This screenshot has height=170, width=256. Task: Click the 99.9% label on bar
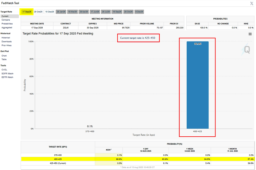pyautogui.click(x=198, y=44)
